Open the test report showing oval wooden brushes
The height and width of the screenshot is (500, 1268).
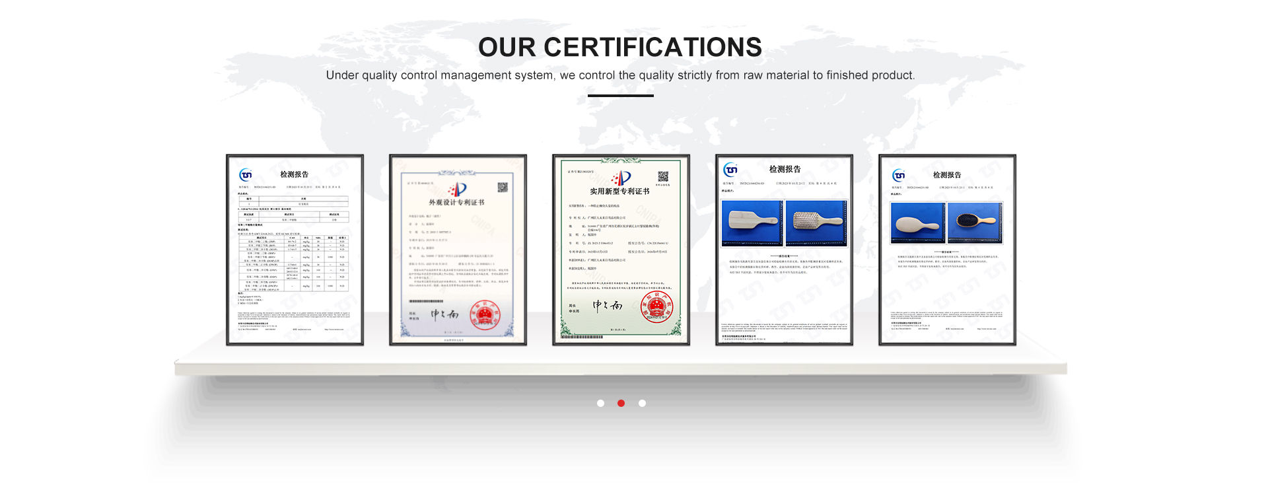tap(947, 250)
